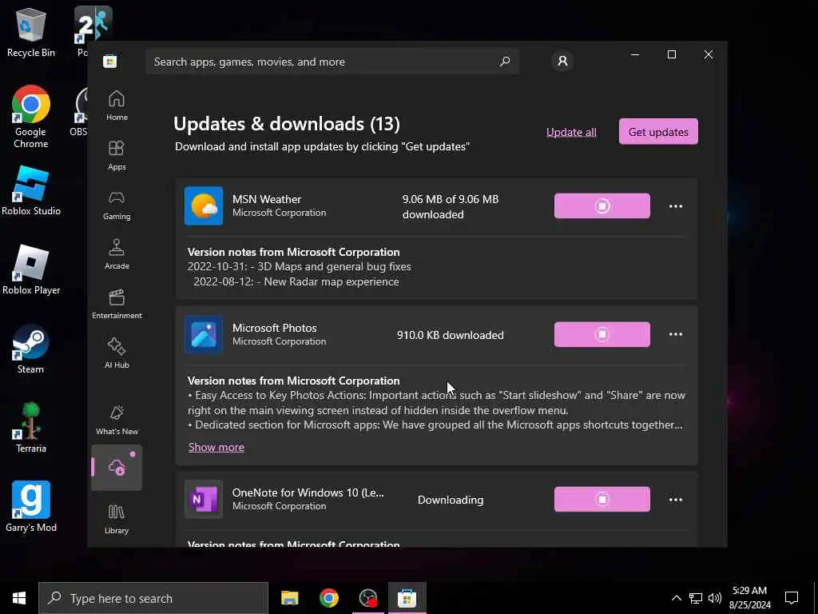Show hidden tray icons chevron
The height and width of the screenshot is (614, 818).
[x=676, y=598]
